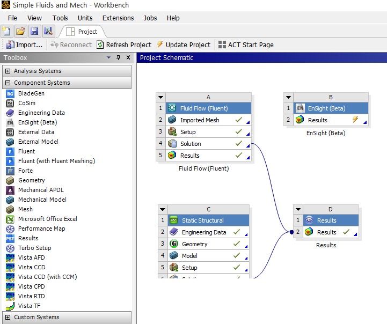Click the CoSim component icon
The width and height of the screenshot is (387, 324).
click(10, 104)
